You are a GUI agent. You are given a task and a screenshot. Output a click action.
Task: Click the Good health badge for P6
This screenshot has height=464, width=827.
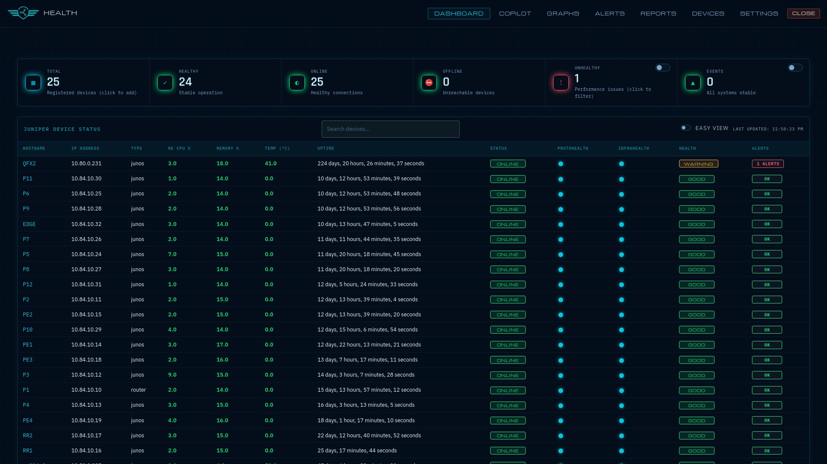(696, 194)
